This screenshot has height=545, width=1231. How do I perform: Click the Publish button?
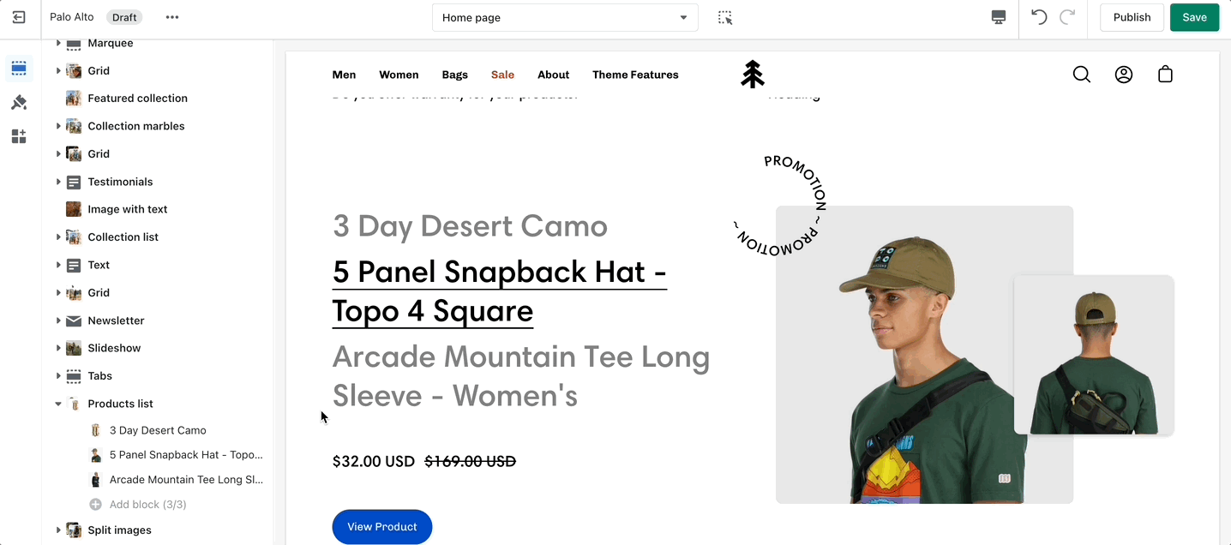click(x=1132, y=17)
